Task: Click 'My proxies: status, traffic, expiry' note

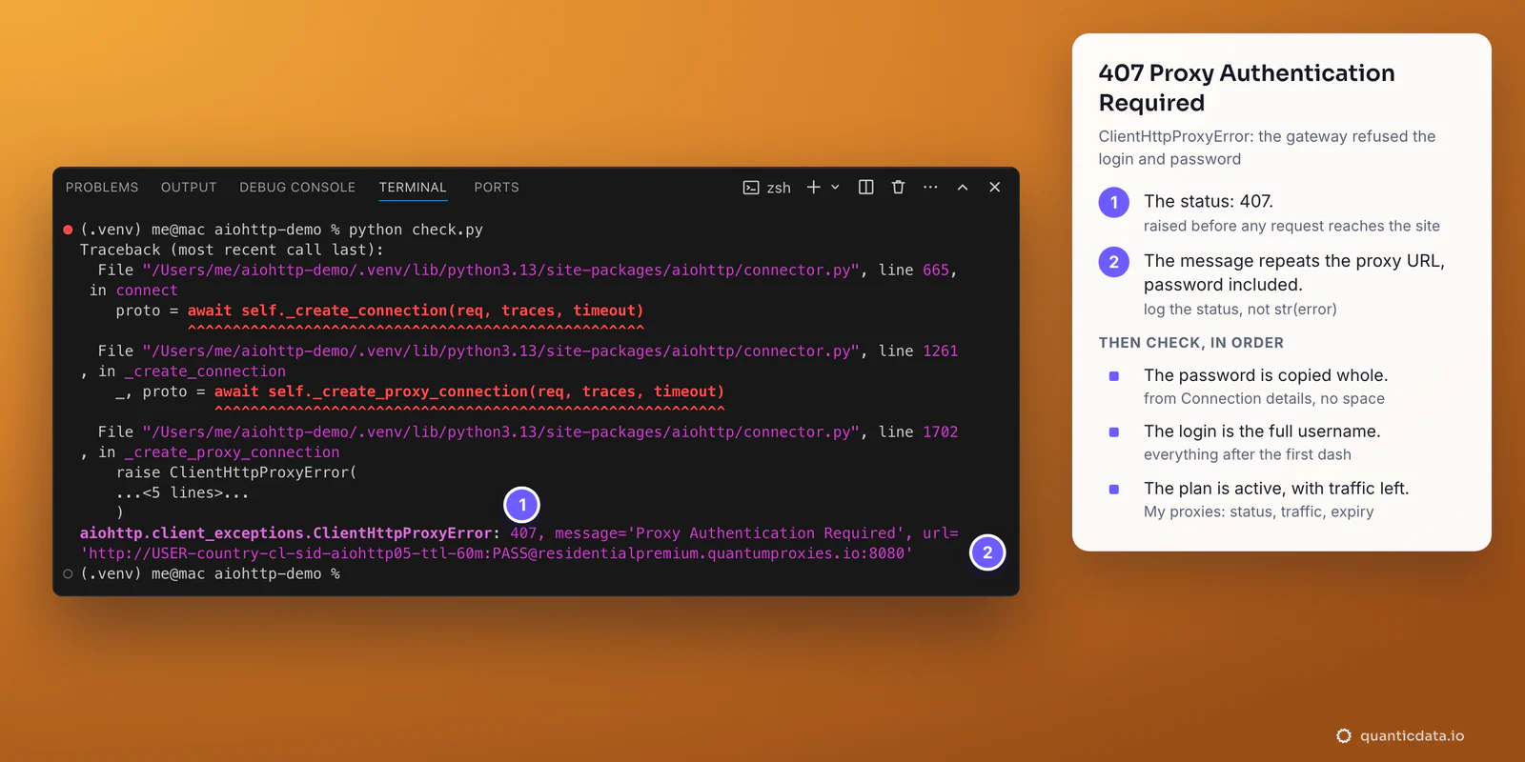Action: (x=1259, y=512)
